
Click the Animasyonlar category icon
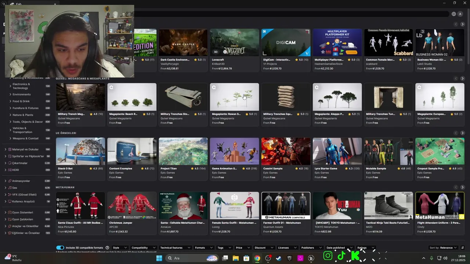point(10,181)
